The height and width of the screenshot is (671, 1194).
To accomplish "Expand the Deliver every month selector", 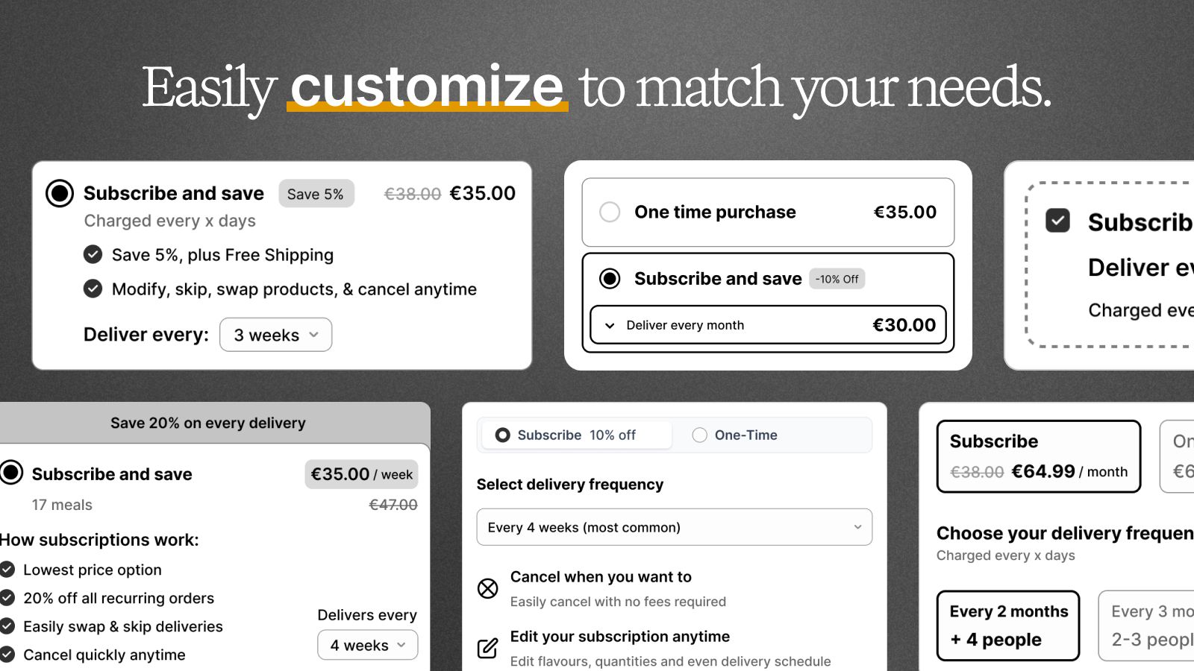I will [x=768, y=325].
